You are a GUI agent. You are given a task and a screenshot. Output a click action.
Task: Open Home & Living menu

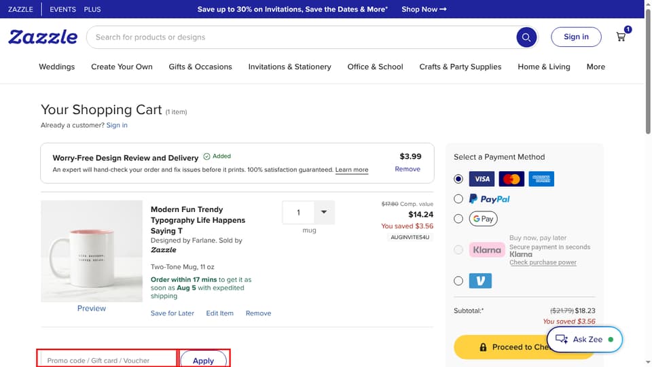(x=544, y=67)
